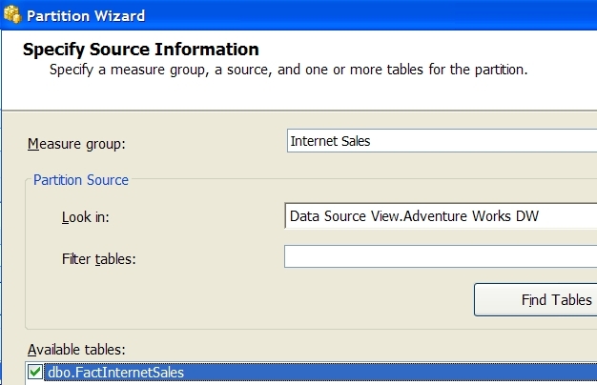Uncheck the dbo.FactInternetSales table checkbox
Viewport: 597px width, 385px height.
click(35, 373)
